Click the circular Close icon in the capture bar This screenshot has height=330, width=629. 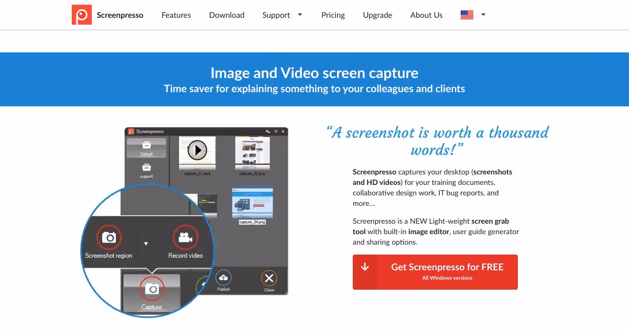point(269,278)
